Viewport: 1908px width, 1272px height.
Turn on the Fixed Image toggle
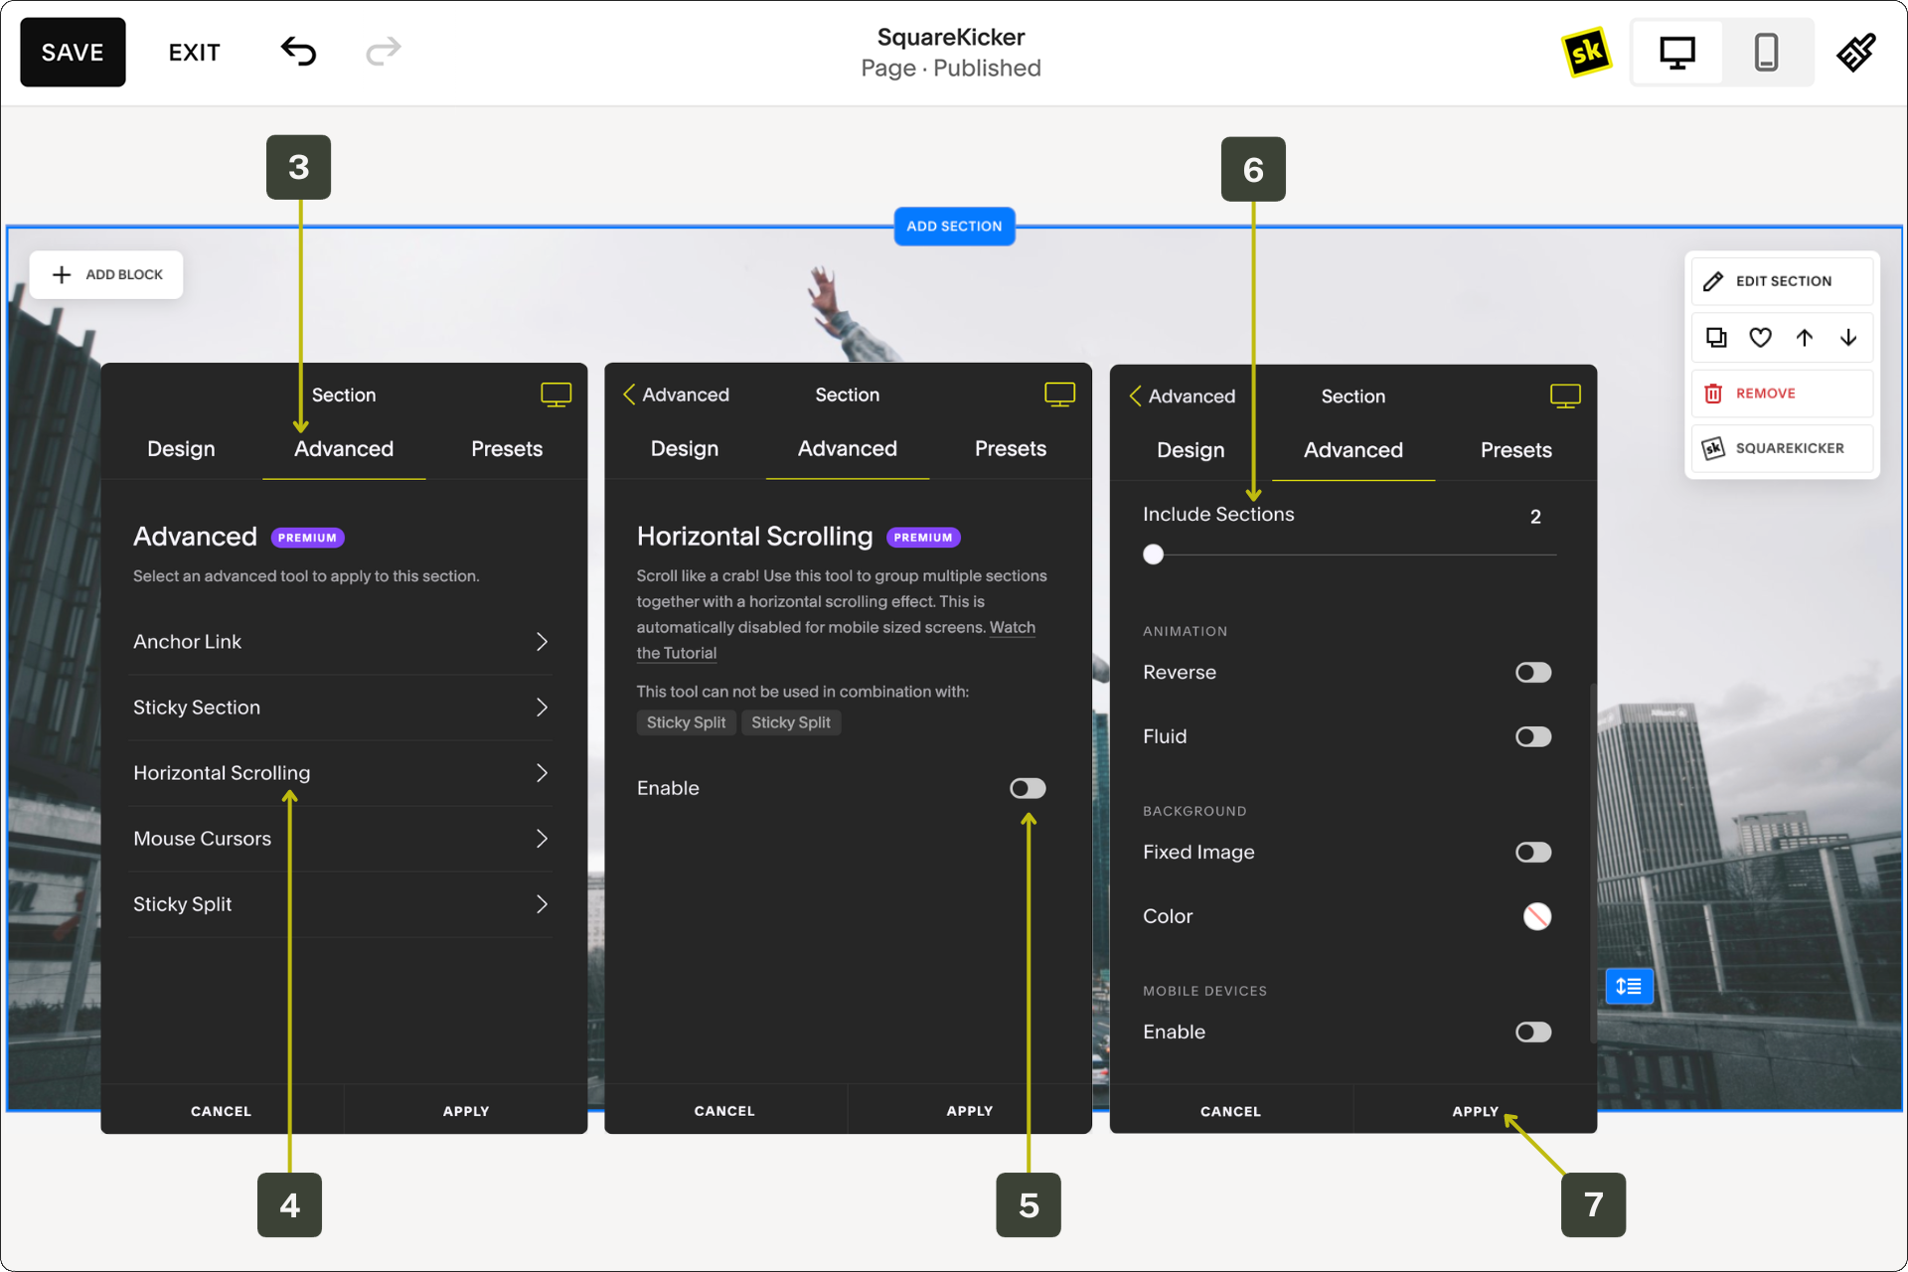coord(1532,853)
